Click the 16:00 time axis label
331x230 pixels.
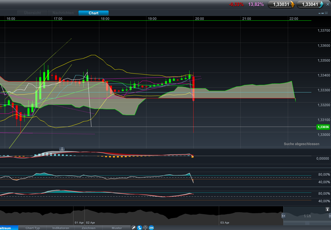11,19
